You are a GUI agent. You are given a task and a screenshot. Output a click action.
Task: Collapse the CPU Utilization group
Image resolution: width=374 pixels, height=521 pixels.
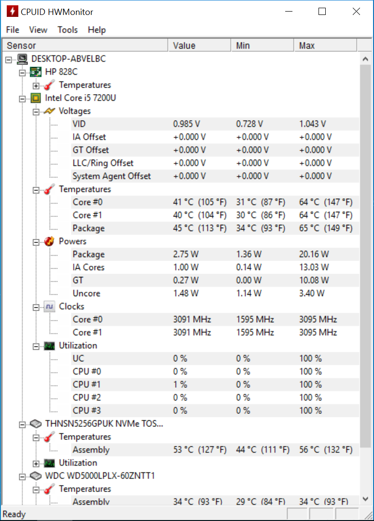pyautogui.click(x=36, y=346)
